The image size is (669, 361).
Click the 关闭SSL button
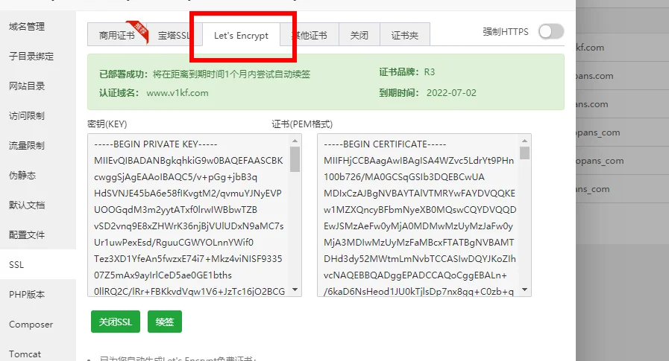click(116, 322)
